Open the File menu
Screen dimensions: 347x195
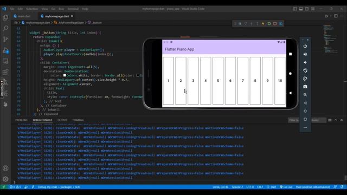12,9
